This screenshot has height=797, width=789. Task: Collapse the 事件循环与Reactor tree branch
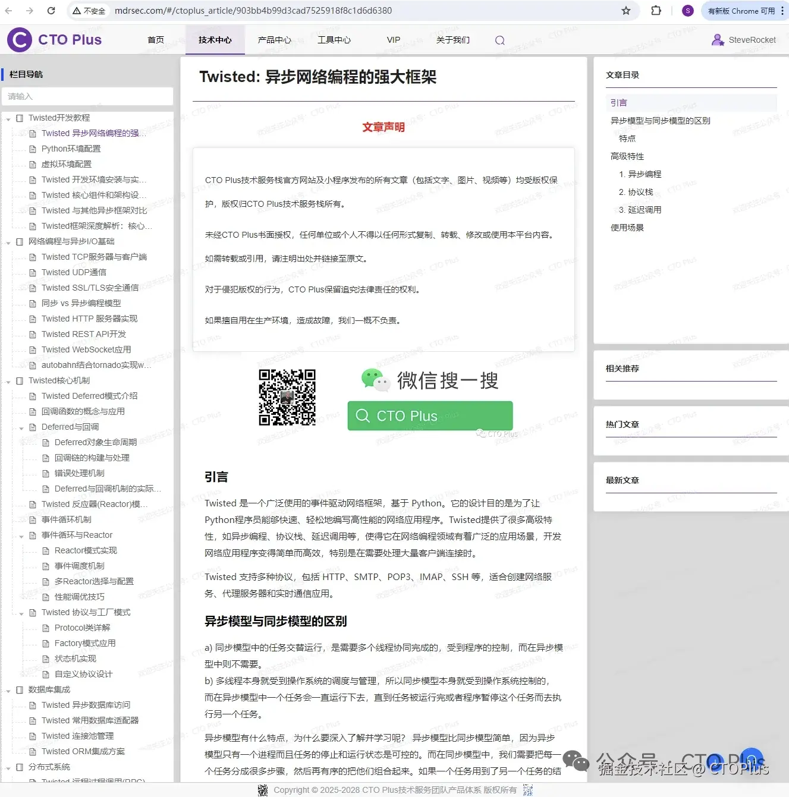tap(21, 535)
